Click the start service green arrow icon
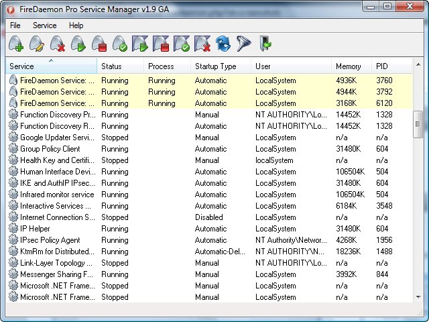 [x=78, y=45]
